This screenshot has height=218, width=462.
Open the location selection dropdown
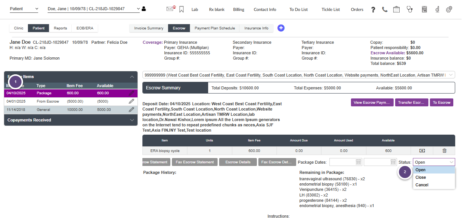(298, 75)
